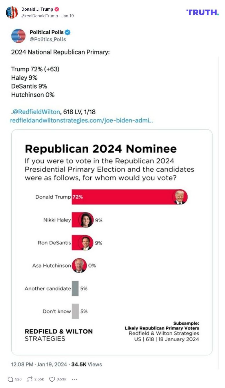Click the red verified badge icon
This screenshot has height=388, width=225.
[x=57, y=9]
